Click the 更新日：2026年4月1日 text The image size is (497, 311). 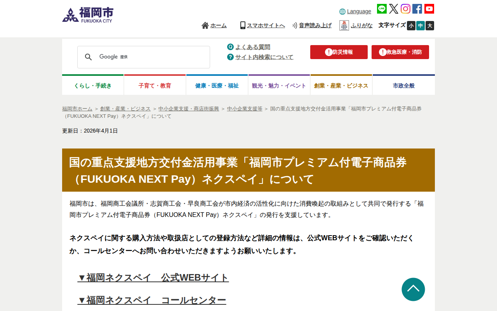[90, 131]
